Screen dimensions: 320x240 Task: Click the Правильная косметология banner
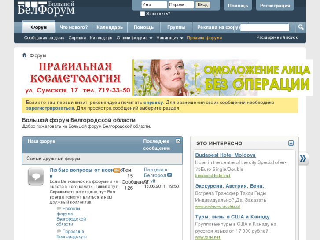tap(77, 78)
